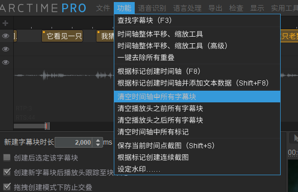The height and width of the screenshot is (192, 298).
Task: Open the 语音识别 menu
Action: click(152, 8)
